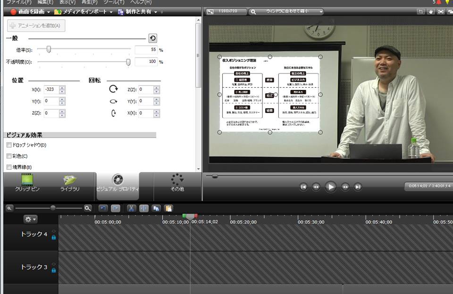Open the timeline gear settings dropdown
The image size is (453, 294).
(30, 219)
